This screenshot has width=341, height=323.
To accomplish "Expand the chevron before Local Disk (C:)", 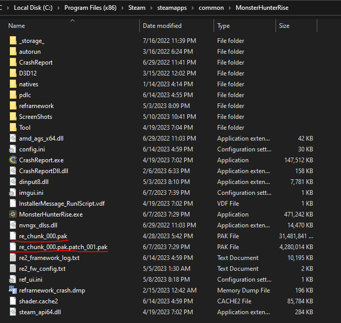I will (x=8, y=8).
